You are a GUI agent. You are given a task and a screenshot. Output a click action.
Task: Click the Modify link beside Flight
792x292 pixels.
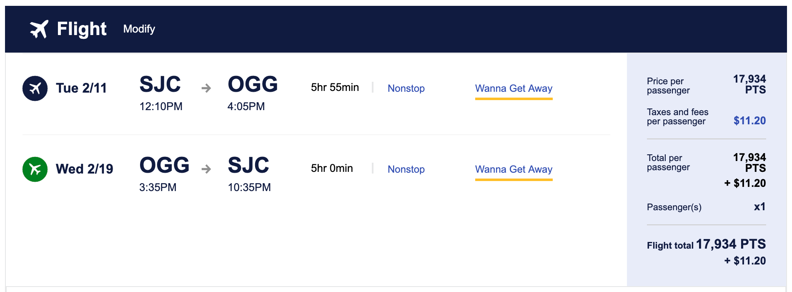tap(139, 29)
